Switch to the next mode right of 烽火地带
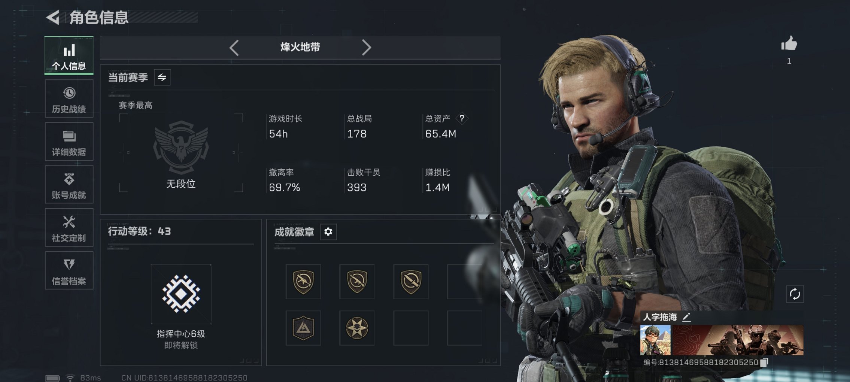The height and width of the screenshot is (382, 850). pyautogui.click(x=366, y=48)
